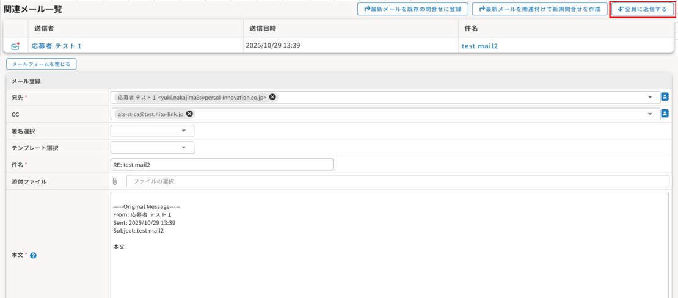Expand the CC recipient dropdown arrow
The image size is (678, 298).
pyautogui.click(x=650, y=114)
